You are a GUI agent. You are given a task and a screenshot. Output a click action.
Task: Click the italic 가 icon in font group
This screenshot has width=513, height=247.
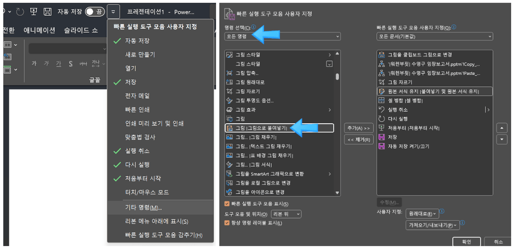tap(46, 64)
